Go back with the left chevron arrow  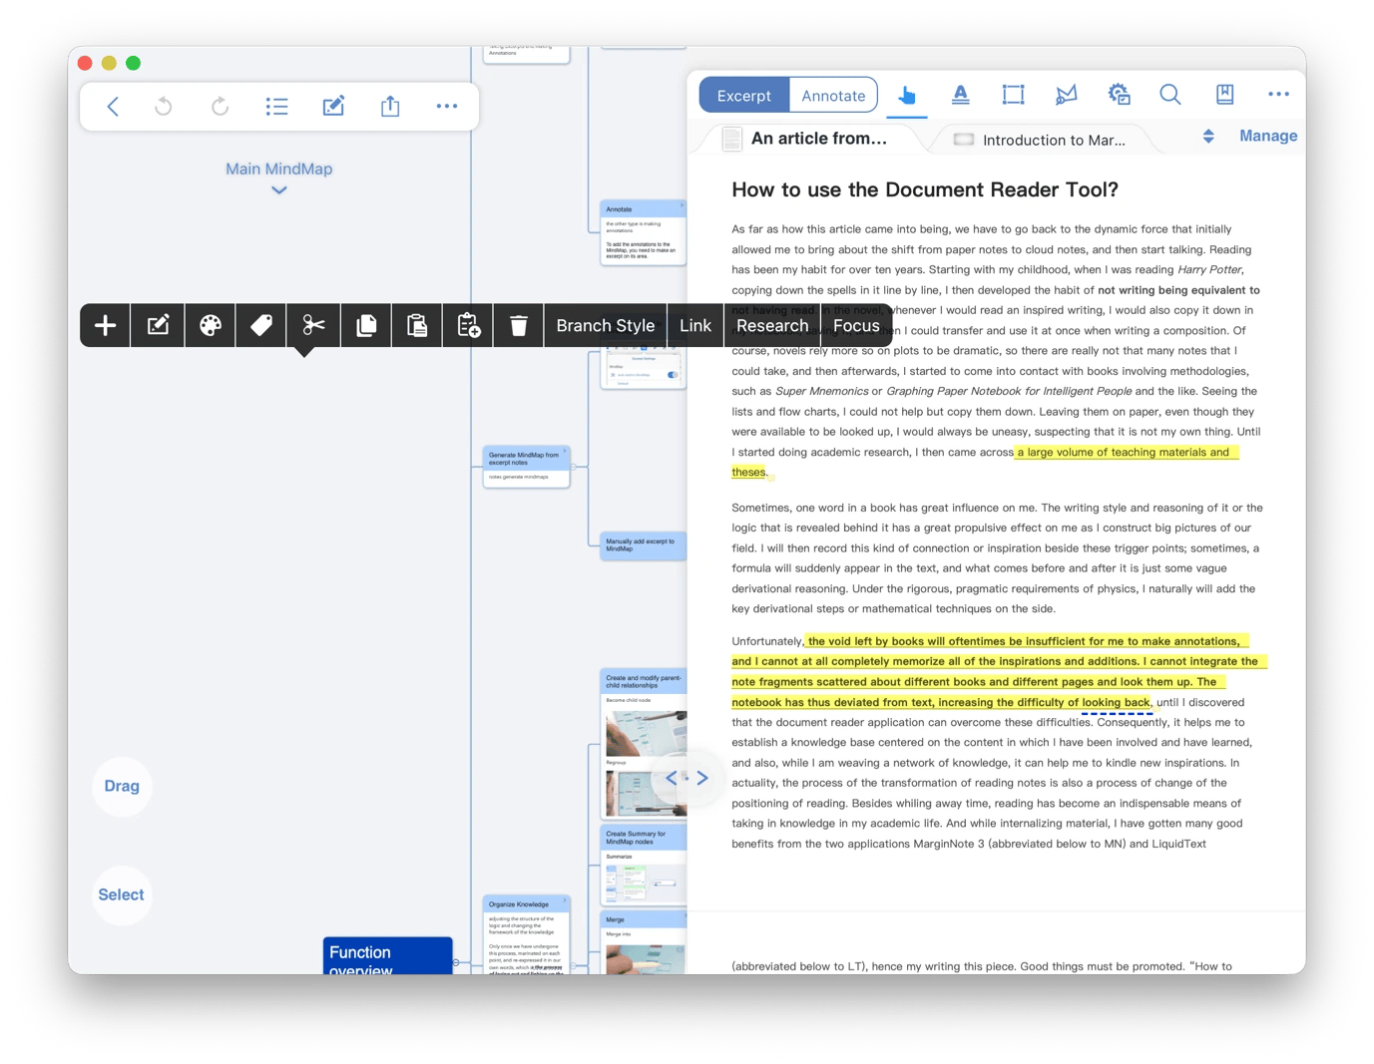(x=113, y=107)
